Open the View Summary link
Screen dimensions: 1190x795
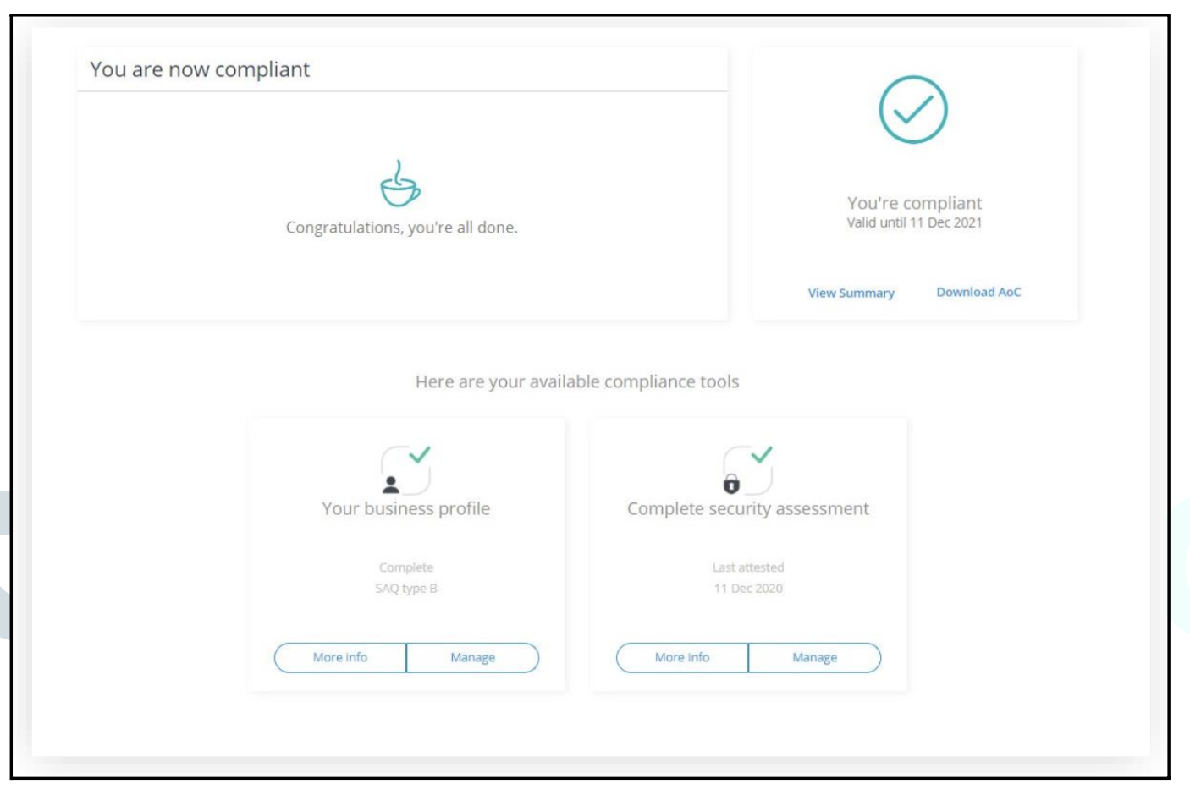coord(851,293)
